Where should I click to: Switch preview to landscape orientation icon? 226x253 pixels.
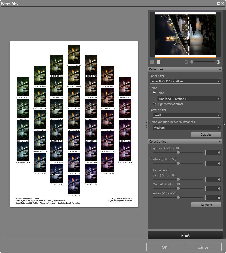tap(152, 62)
